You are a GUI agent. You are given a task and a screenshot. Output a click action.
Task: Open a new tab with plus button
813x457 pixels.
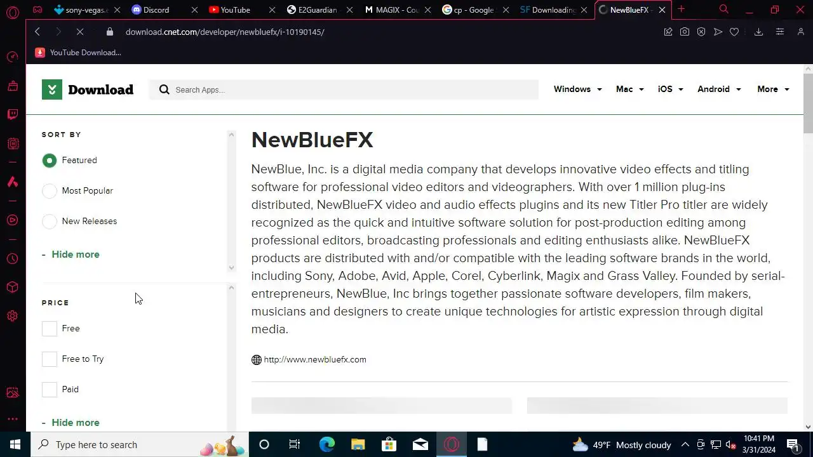pos(681,9)
